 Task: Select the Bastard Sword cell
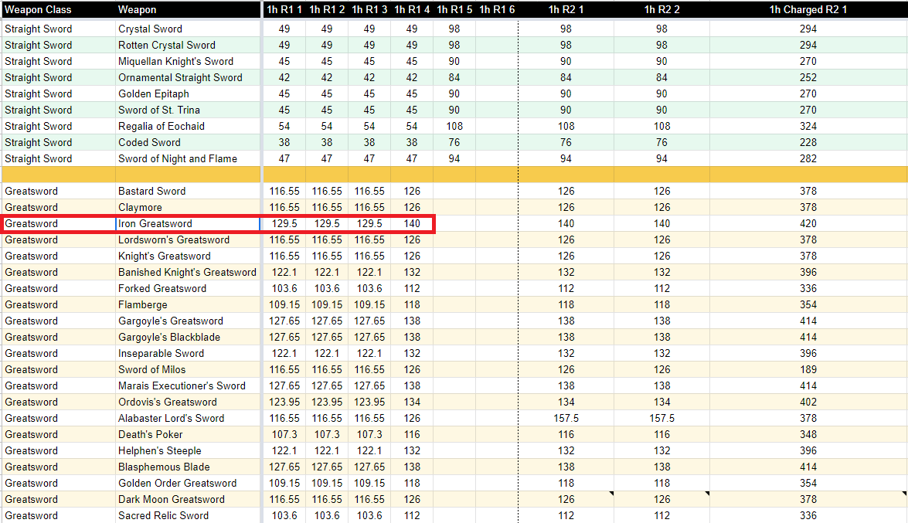(188, 191)
